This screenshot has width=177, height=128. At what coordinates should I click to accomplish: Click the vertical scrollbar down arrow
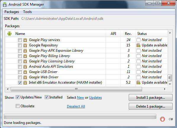170,84
